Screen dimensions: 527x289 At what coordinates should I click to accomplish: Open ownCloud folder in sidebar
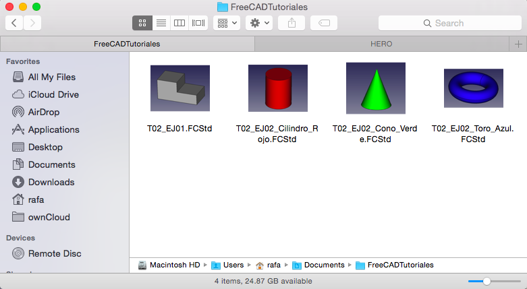tap(49, 217)
